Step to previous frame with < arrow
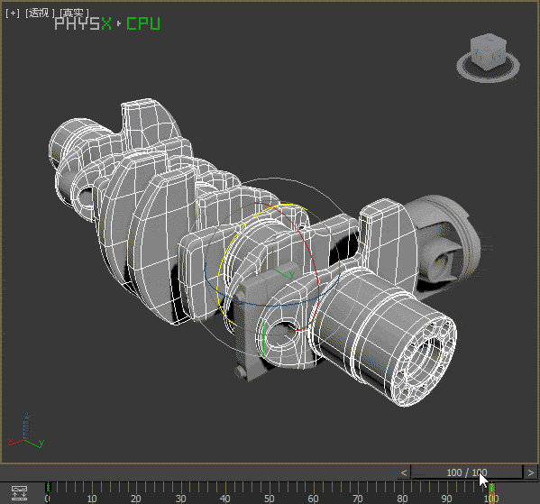The width and height of the screenshot is (540, 504). tap(403, 472)
